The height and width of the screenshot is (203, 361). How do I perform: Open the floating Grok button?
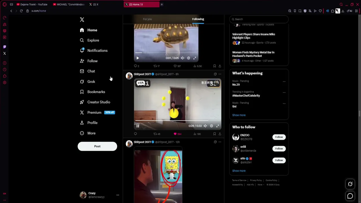(x=350, y=184)
